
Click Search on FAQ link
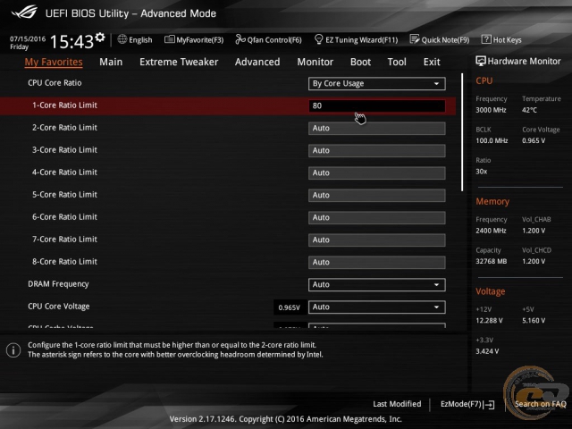540,404
